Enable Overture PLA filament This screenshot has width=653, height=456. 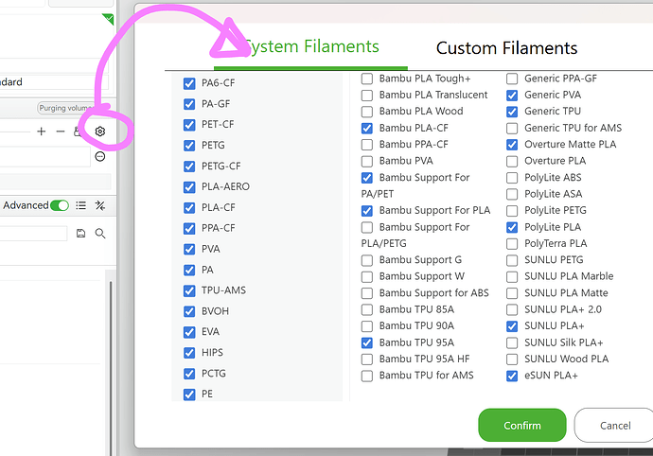[x=512, y=161]
